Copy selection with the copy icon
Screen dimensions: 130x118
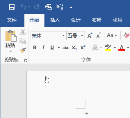pyautogui.click(x=23, y=41)
